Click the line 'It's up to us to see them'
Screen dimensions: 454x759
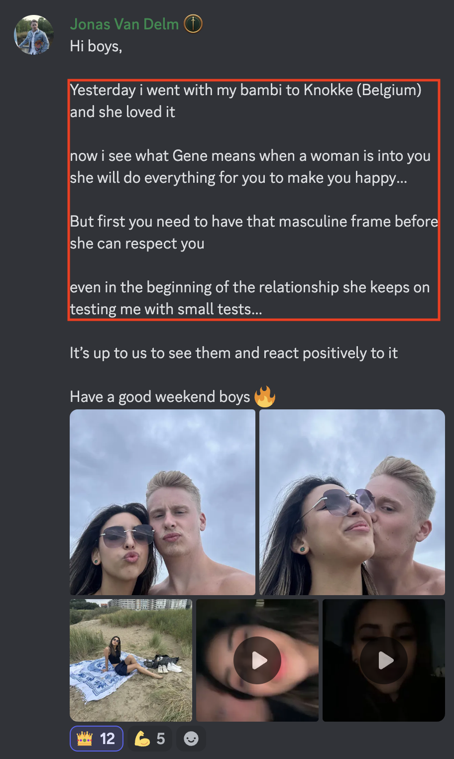[233, 353]
